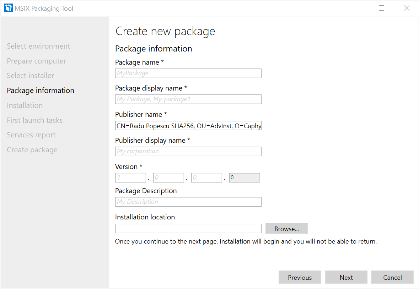
Task: Click the 'Version *' label
Action: [129, 167]
